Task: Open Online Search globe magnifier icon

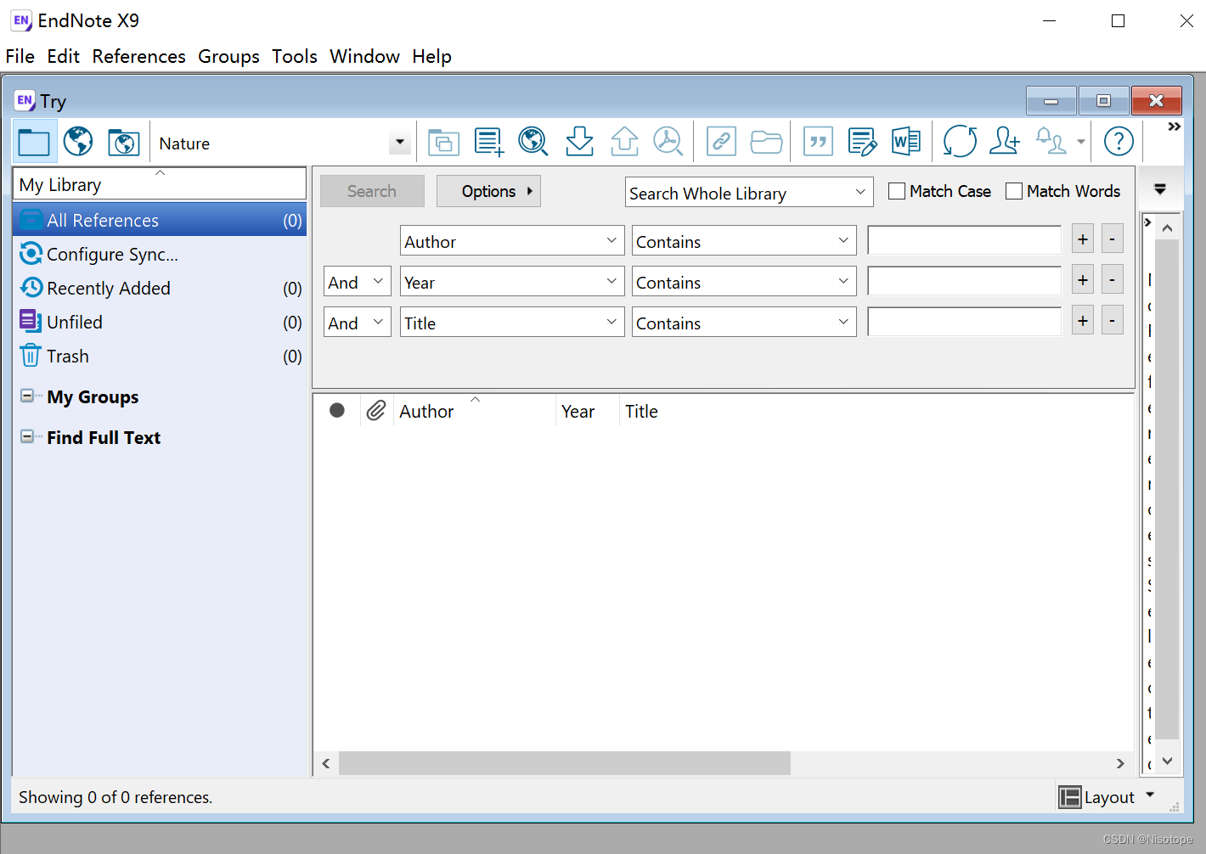Action: click(533, 141)
